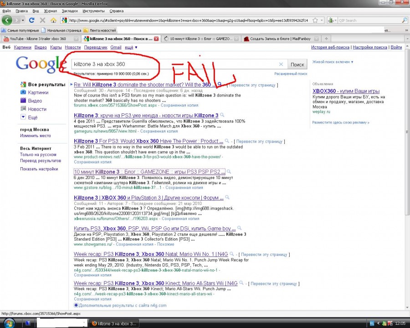Reload the current page
This screenshot has height=328, width=410.
click(31, 20)
